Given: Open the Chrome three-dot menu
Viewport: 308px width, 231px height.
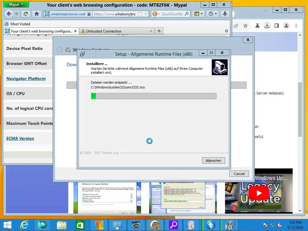Looking at the screenshot, I should [x=296, y=26].
